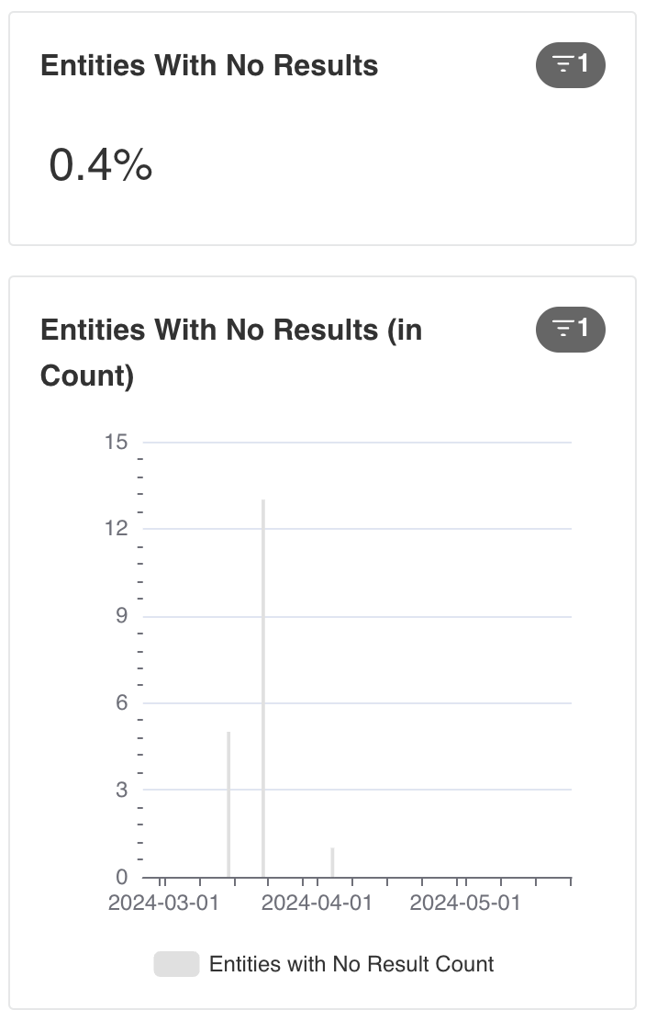This screenshot has height=1021, width=657.
Task: Toggle Entities with No Result Count legend swatch
Action: (x=176, y=964)
